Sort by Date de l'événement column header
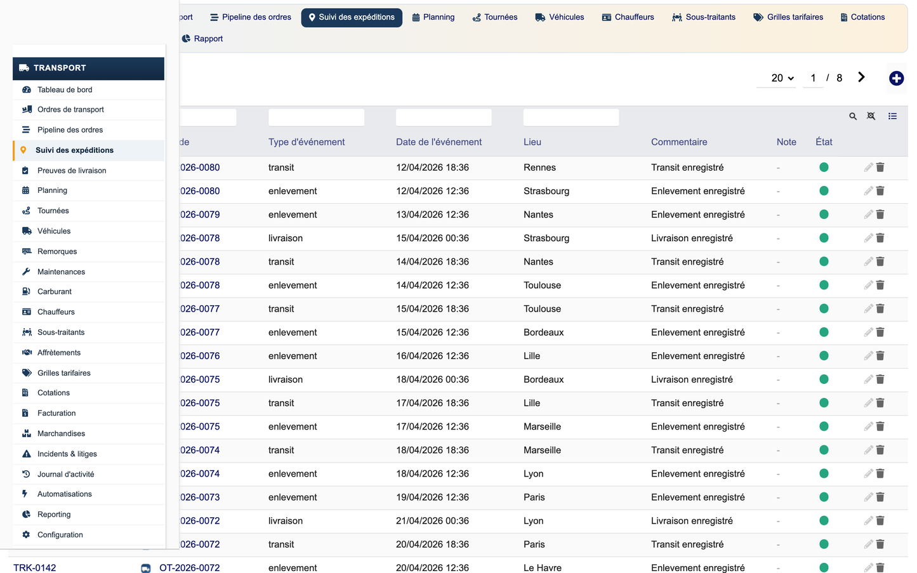The width and height of the screenshot is (917, 573). click(x=439, y=142)
